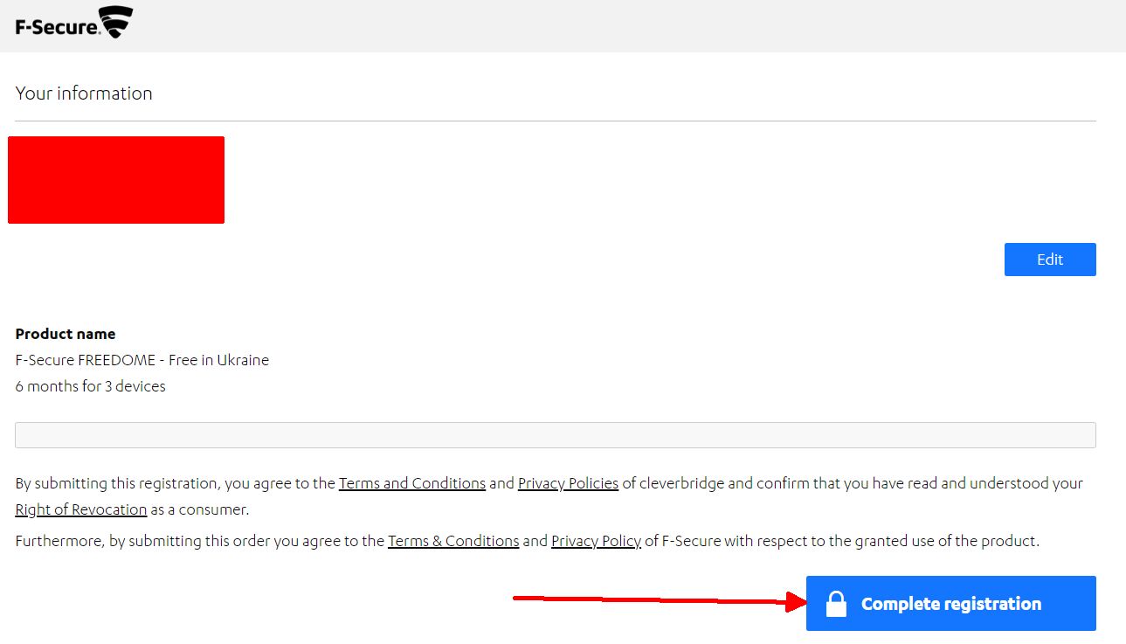The width and height of the screenshot is (1126, 644).
Task: Click the F-Secure logo in the header
Action: coord(74,23)
